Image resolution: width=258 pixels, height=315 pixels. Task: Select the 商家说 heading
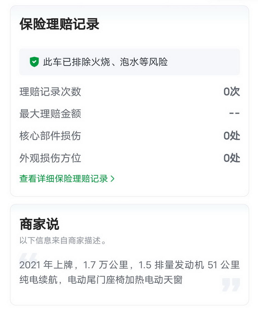[40, 224]
